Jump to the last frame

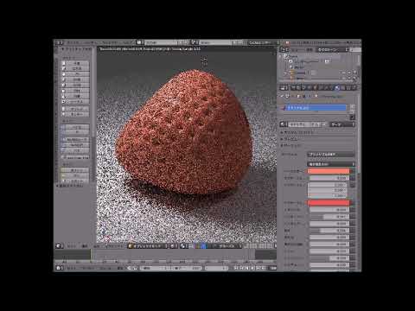[x=264, y=268]
